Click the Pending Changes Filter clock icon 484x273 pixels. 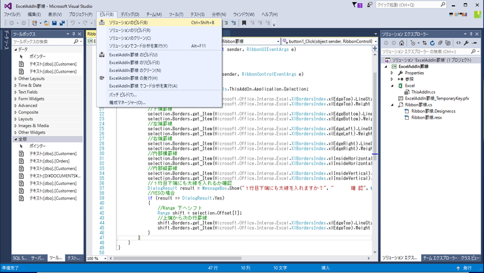pos(413,43)
